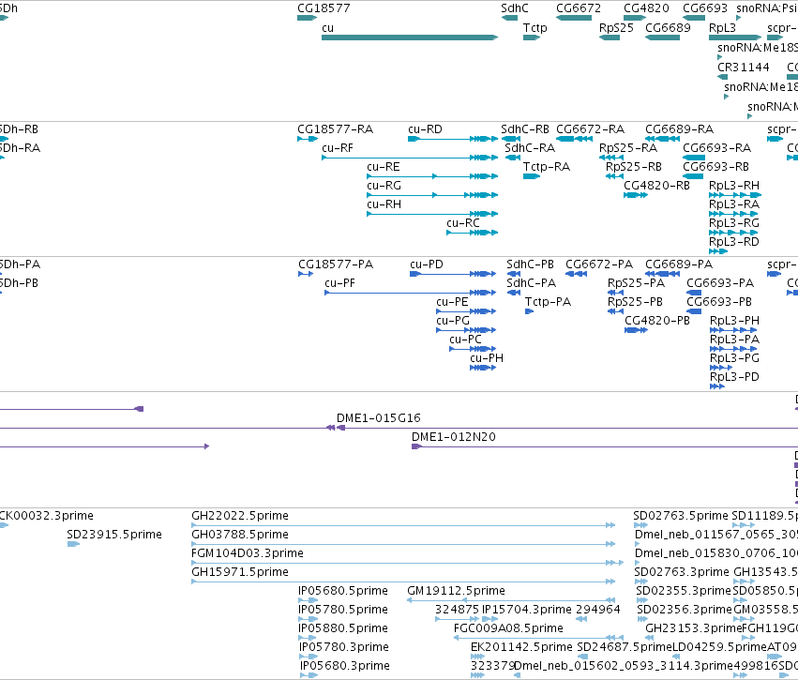Viewport: 798px width, 680px height.
Task: Click the SdhC-RB transcript label
Action: point(525,129)
